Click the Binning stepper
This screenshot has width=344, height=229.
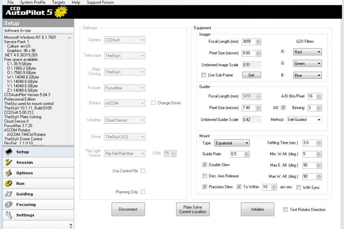tap(319, 108)
